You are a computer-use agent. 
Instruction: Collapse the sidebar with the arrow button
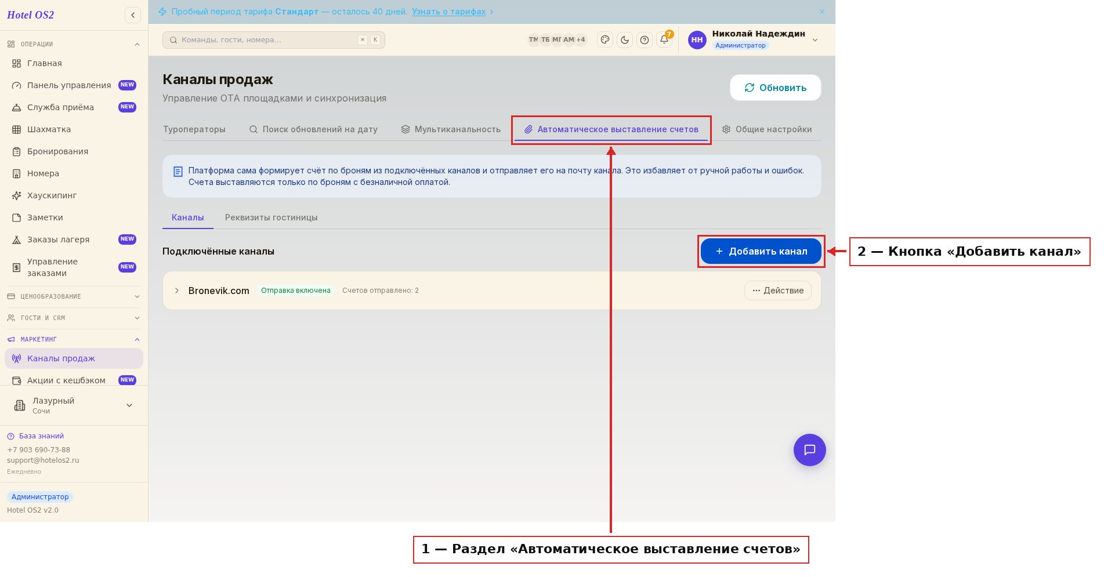[x=133, y=15]
